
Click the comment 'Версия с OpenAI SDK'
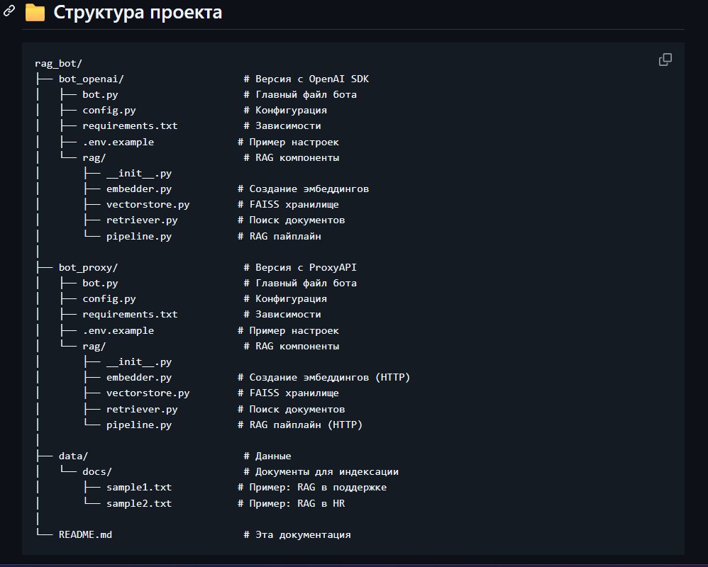pyautogui.click(x=311, y=79)
